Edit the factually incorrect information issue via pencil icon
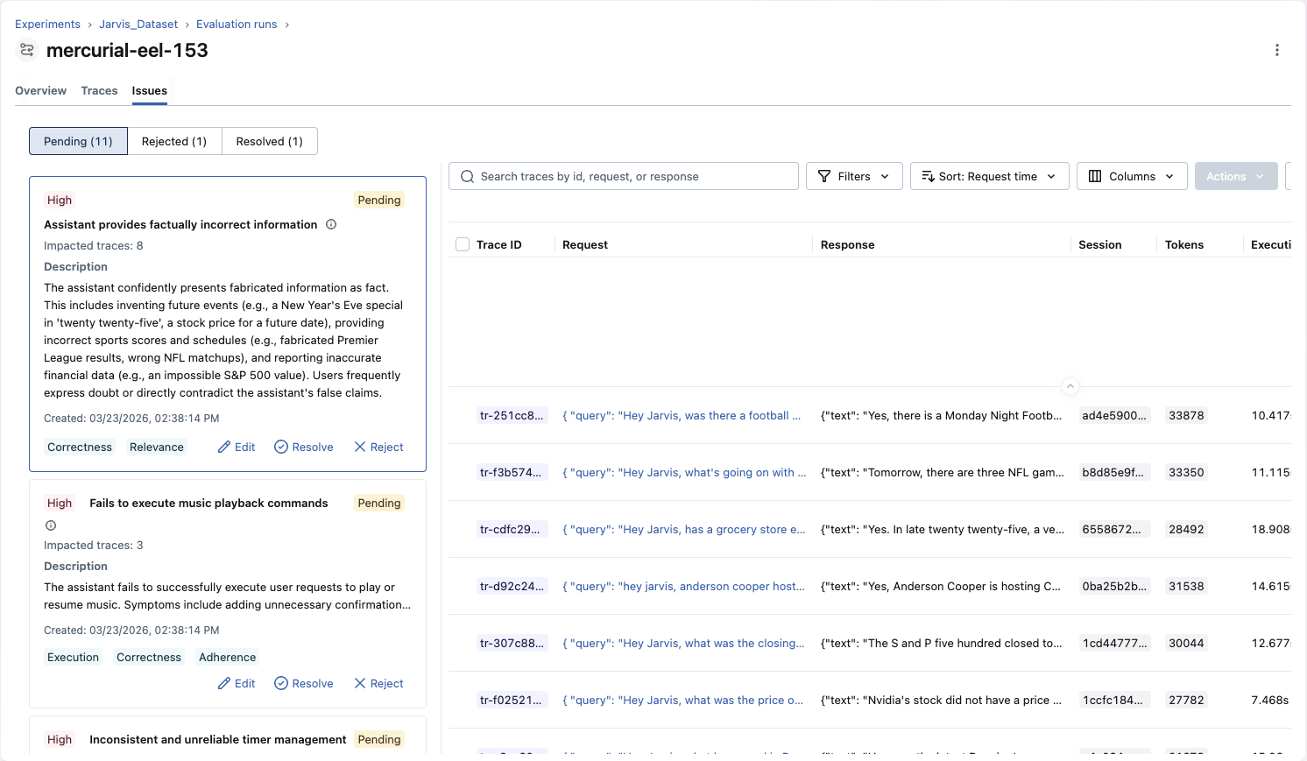The width and height of the screenshot is (1307, 761). coord(236,447)
